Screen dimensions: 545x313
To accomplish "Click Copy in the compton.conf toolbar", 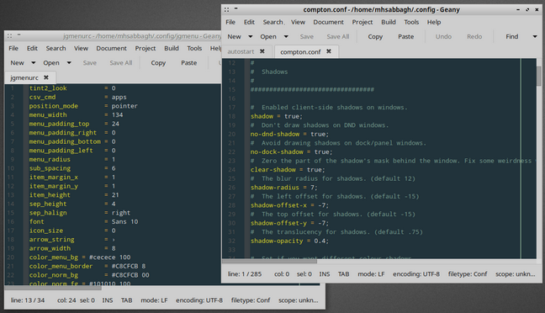I will click(x=375, y=36).
